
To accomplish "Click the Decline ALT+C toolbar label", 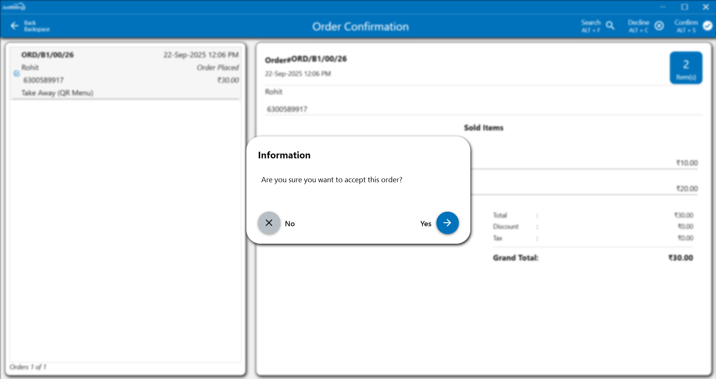I will [638, 26].
